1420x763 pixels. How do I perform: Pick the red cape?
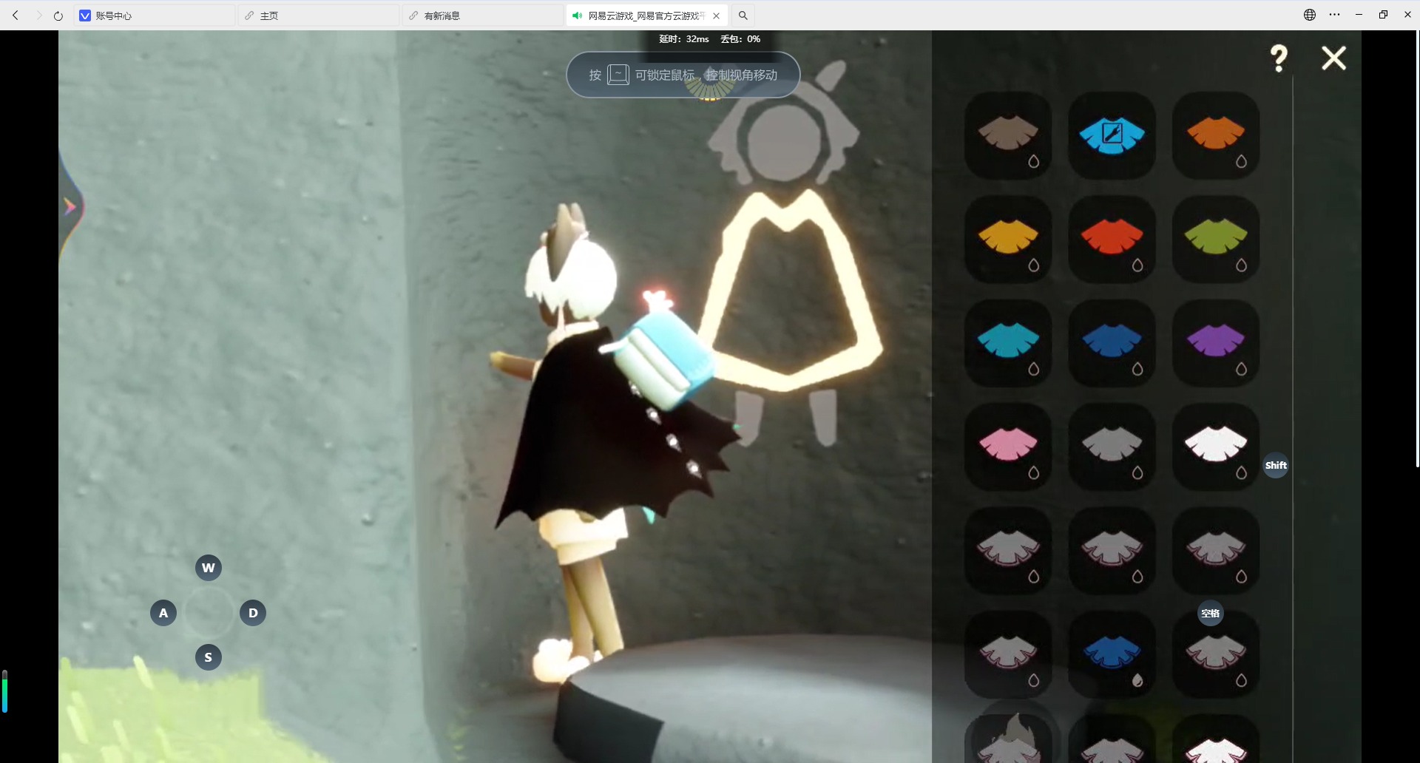click(x=1112, y=239)
